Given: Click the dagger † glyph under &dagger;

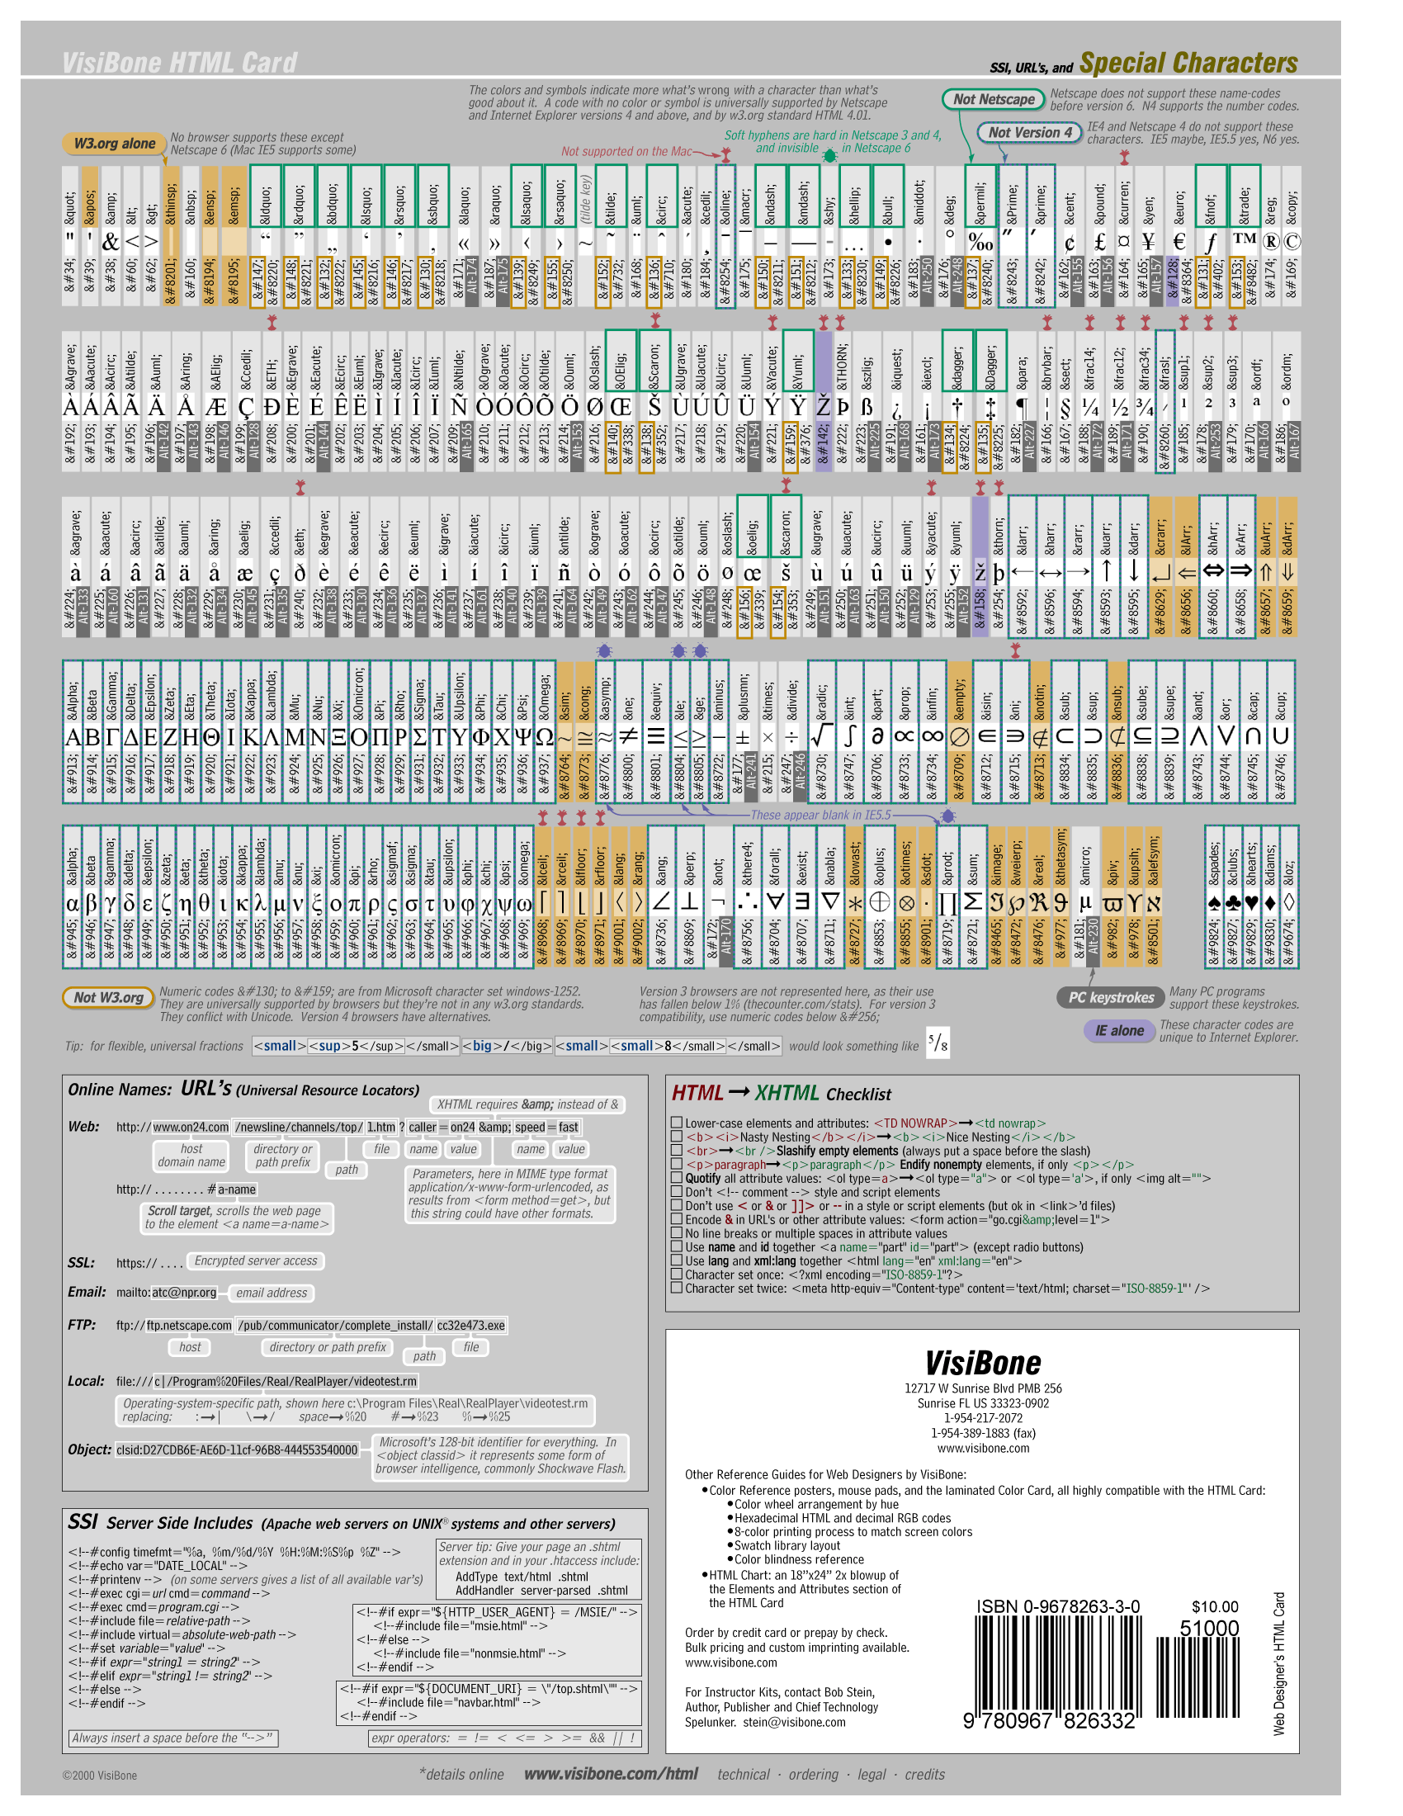Looking at the screenshot, I should [x=957, y=408].
